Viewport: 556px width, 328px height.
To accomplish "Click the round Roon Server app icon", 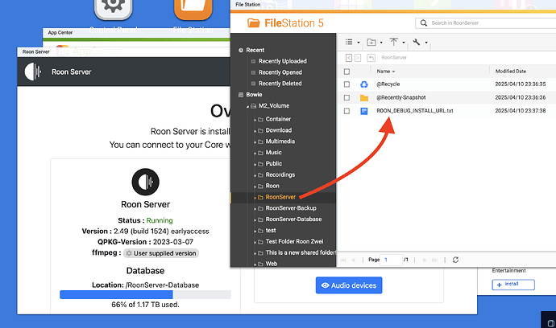I will [145, 182].
